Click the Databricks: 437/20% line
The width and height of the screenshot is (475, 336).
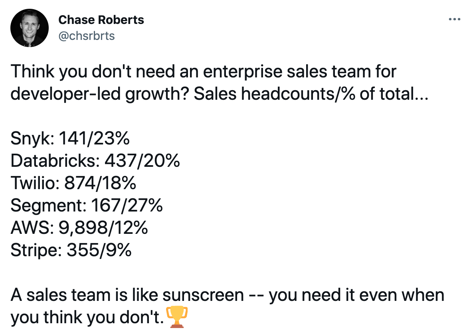95,160
